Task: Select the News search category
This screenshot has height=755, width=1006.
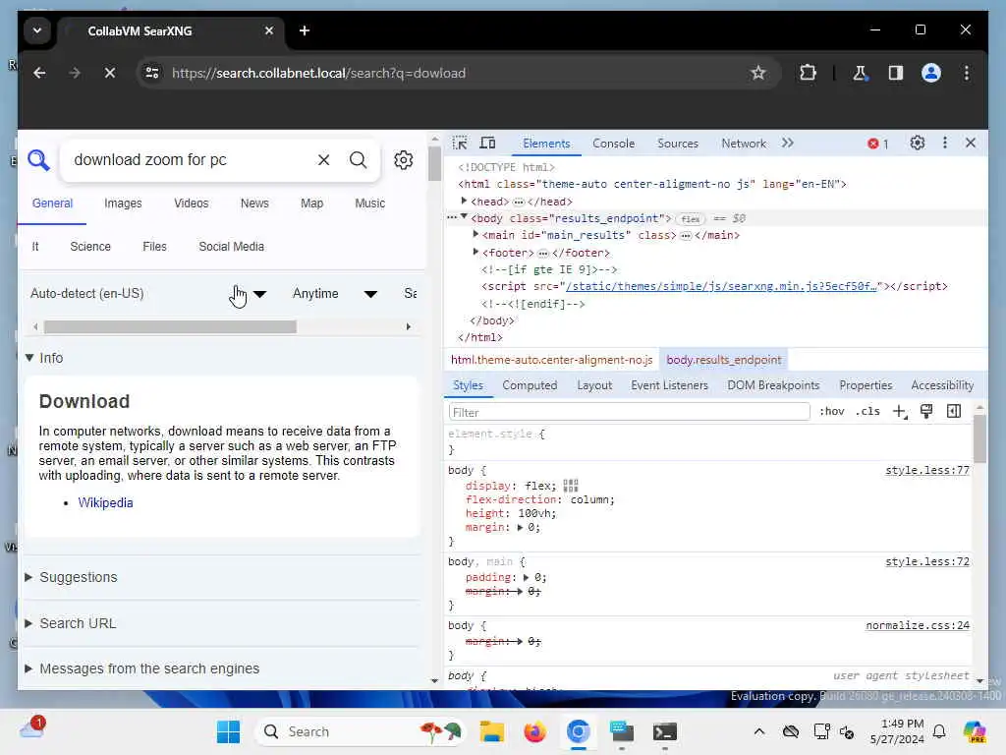Action: point(254,203)
